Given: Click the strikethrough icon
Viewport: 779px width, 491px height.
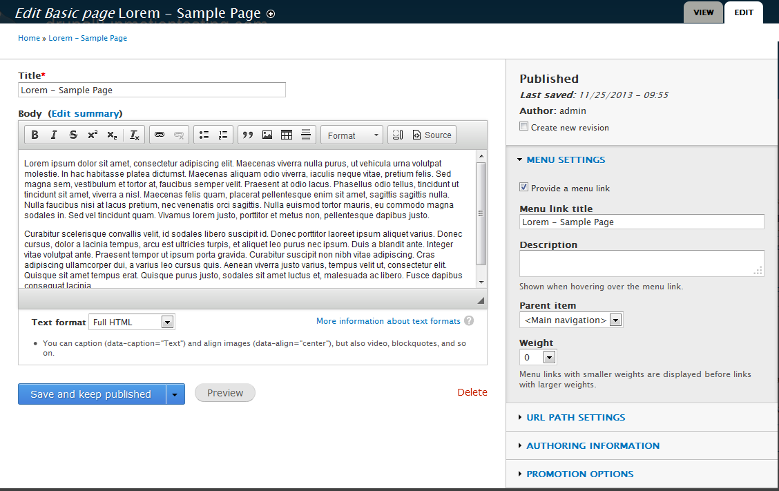Looking at the screenshot, I should point(73,135).
